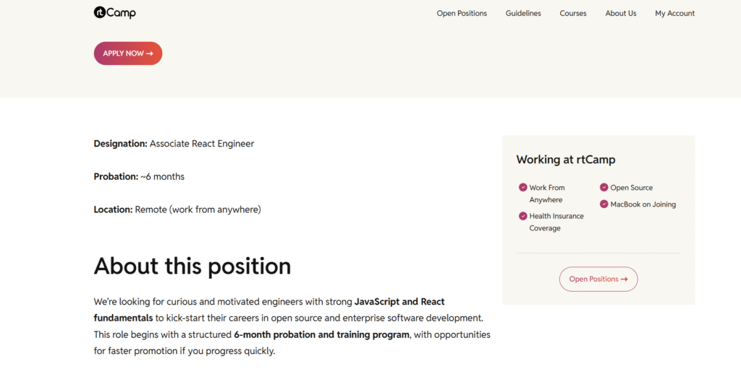The height and width of the screenshot is (377, 741).
Task: Click the rtCamp logo
Action: pyautogui.click(x=114, y=13)
